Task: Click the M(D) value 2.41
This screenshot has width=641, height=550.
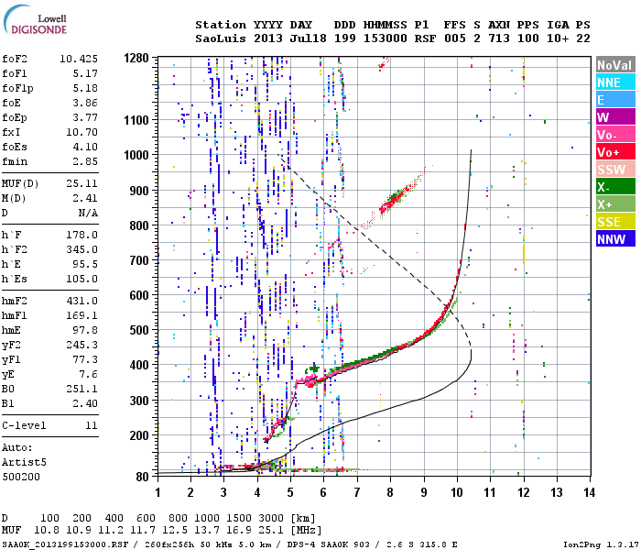Action: click(x=85, y=198)
